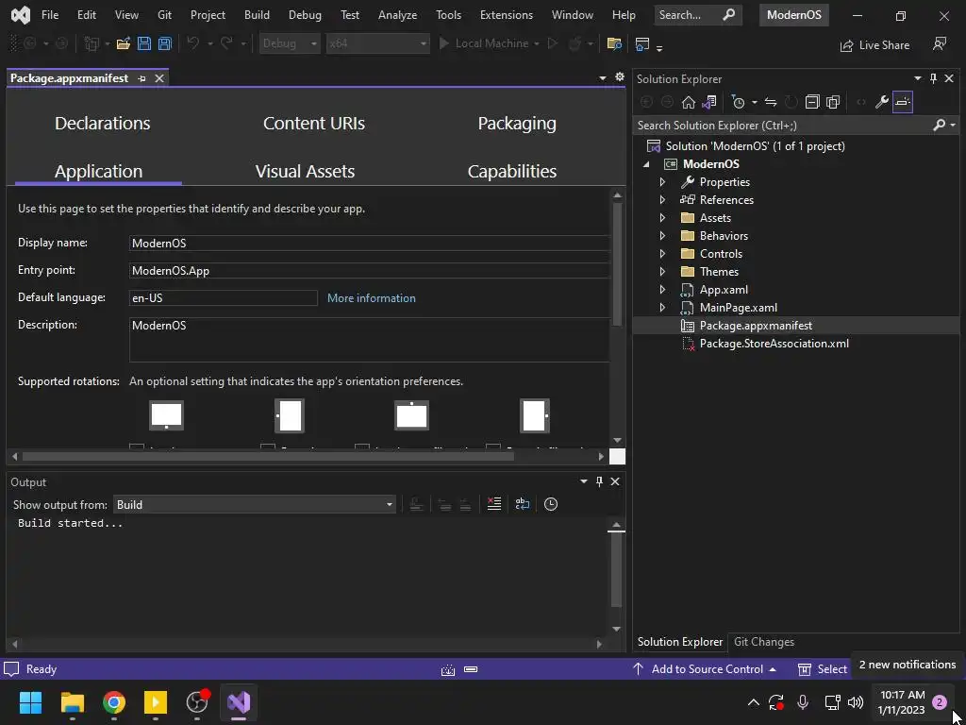966x725 pixels.
Task: Click the More information link
Action: pos(372,297)
